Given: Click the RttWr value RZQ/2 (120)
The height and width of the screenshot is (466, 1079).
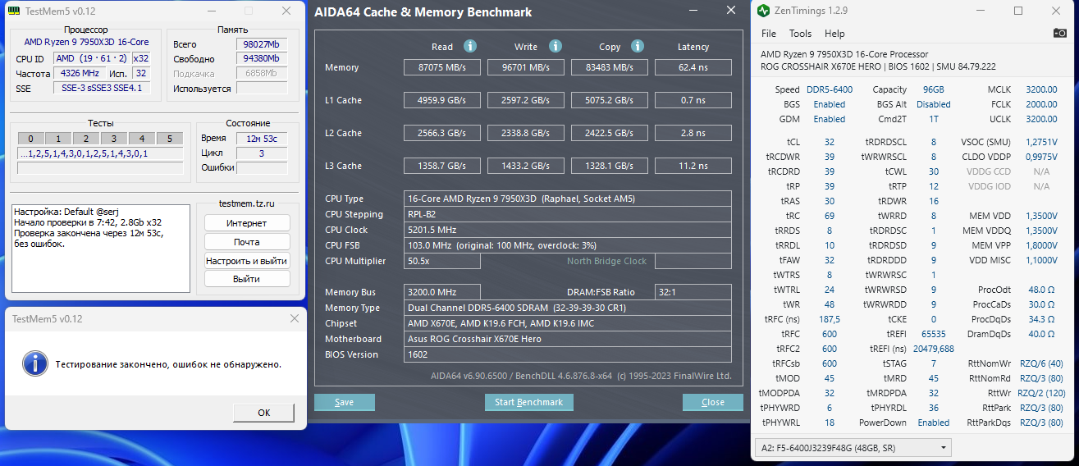Looking at the screenshot, I should (1040, 393).
